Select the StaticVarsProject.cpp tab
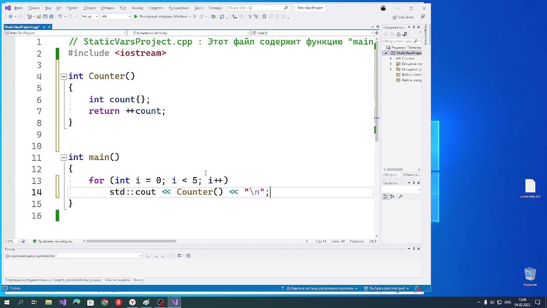The image size is (547, 308). (x=21, y=27)
